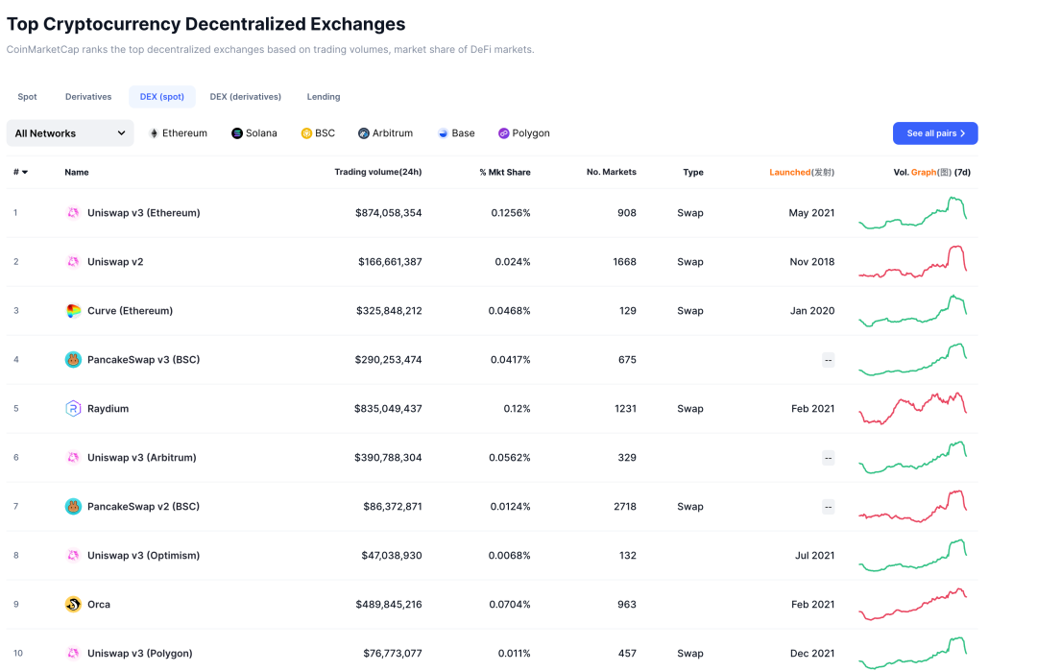1037x671 pixels.
Task: Click the Uniswap v3 (Ethereum) logo icon
Action: pos(73,213)
